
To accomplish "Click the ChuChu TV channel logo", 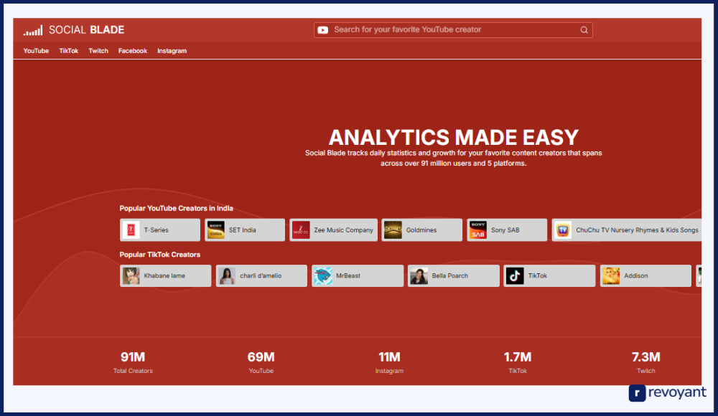I will click(x=563, y=230).
